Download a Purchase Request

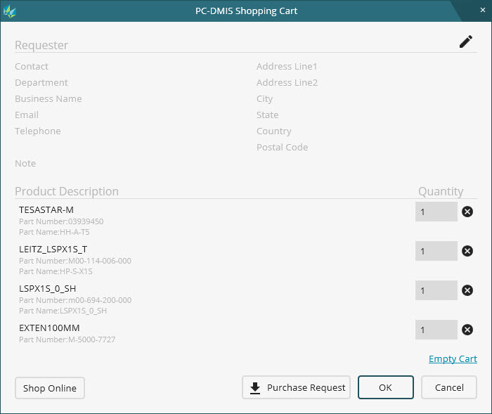click(296, 387)
